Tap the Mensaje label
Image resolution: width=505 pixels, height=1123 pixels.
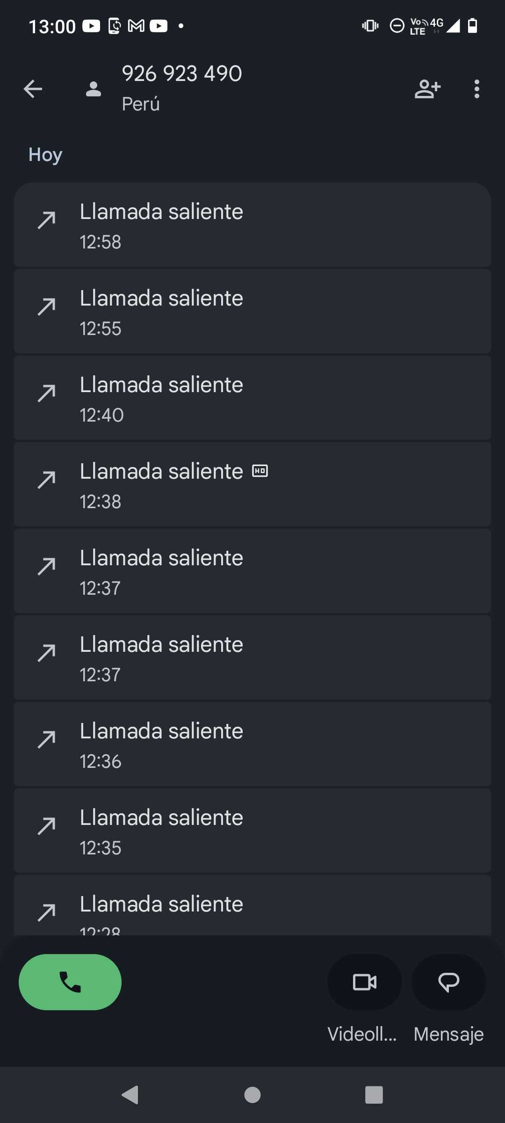[x=448, y=1034]
